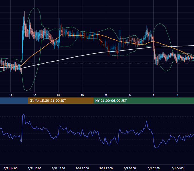Click the oscillator line's highest spike near 15:00
Viewport: 194px width, 171px height.
tap(23, 114)
